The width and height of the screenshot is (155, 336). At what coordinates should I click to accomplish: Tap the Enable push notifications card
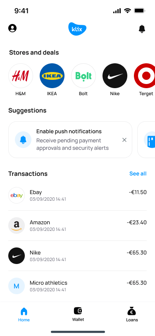pyautogui.click(x=70, y=140)
